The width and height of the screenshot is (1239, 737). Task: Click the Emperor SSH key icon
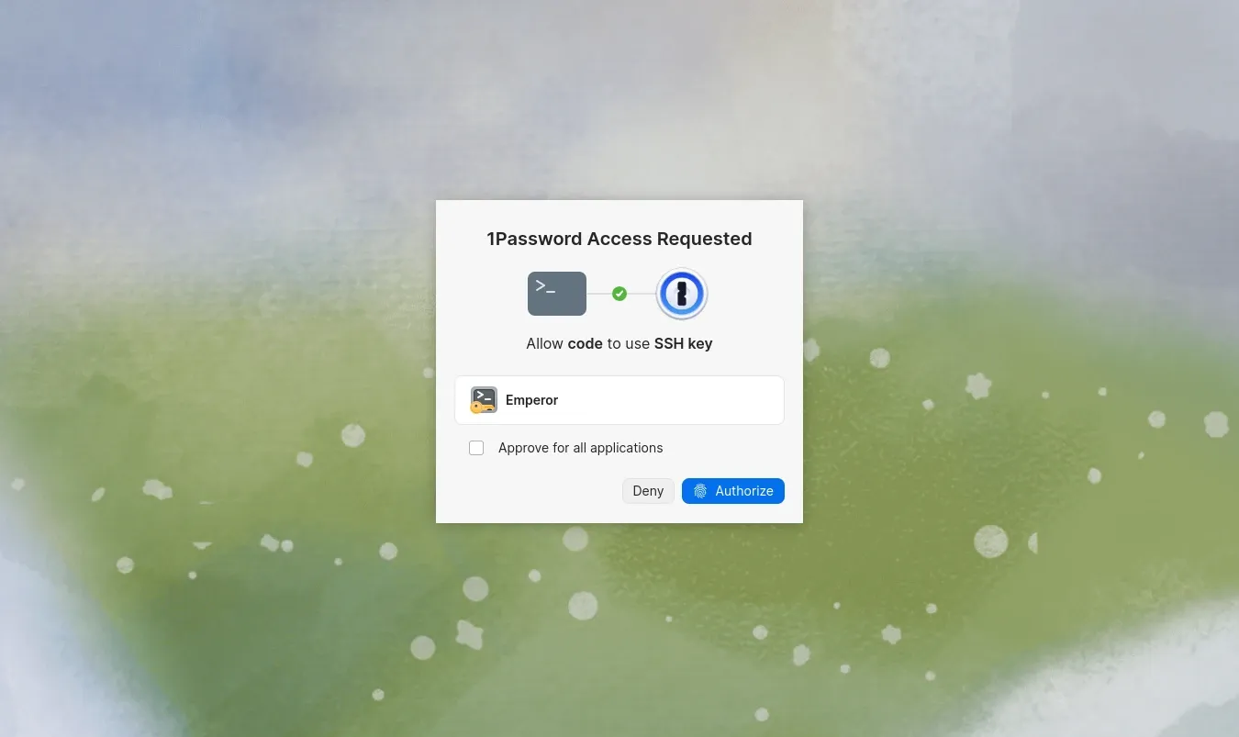484,400
